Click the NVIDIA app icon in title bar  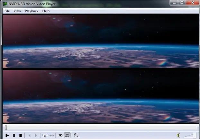[5, 4]
